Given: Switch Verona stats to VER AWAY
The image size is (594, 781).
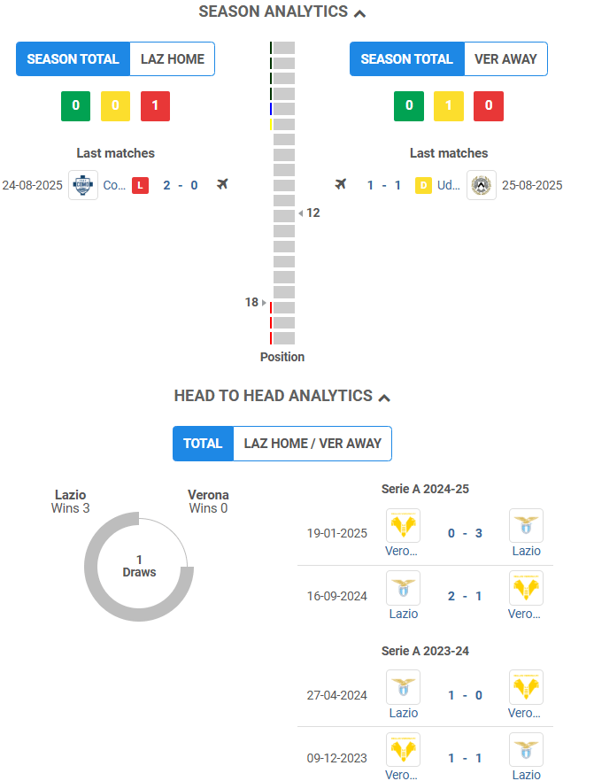Looking at the screenshot, I should 505,59.
